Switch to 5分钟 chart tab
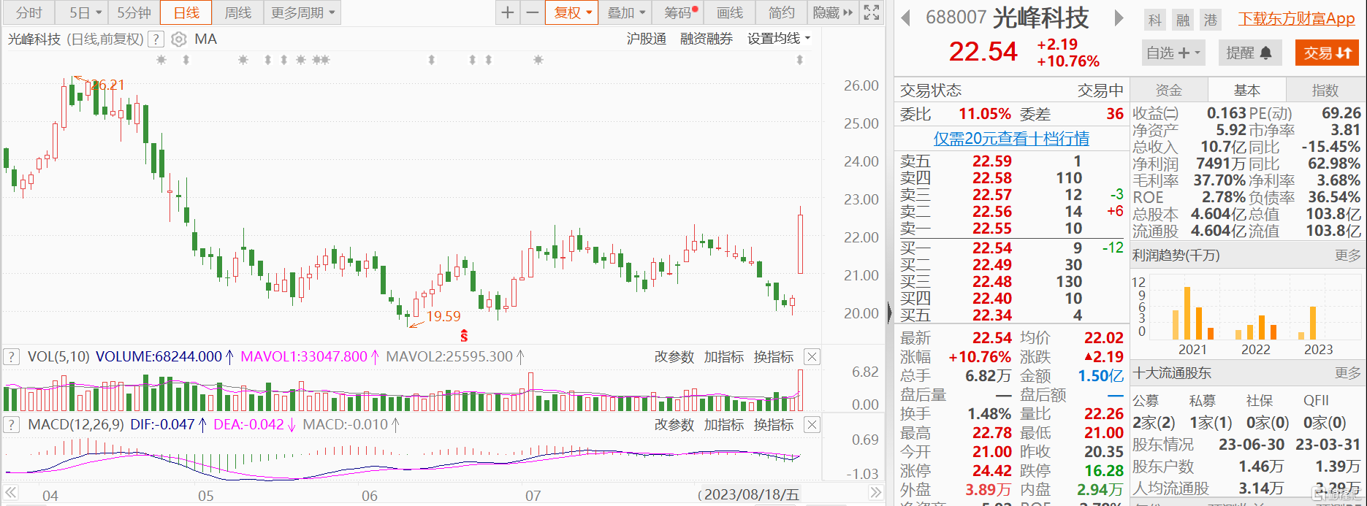 click(134, 12)
